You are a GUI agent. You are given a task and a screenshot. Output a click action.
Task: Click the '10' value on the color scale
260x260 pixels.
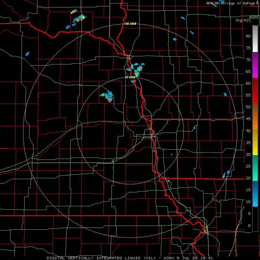tap(248, 202)
